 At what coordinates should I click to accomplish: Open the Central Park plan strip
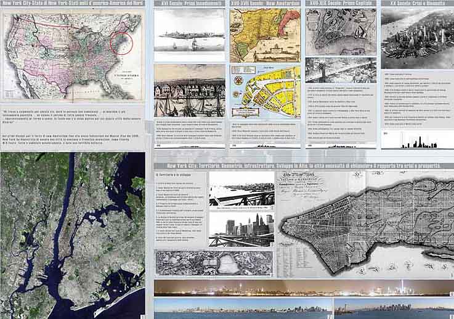214,263
